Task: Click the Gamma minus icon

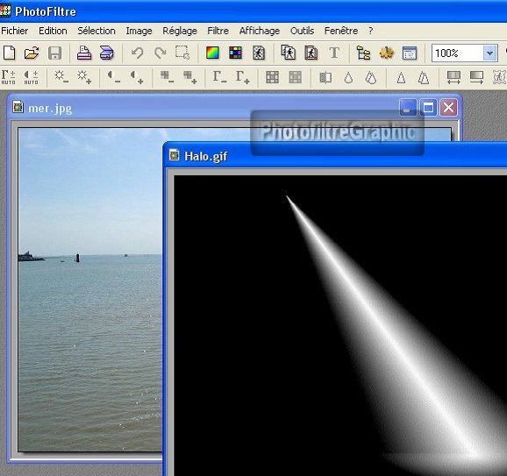Action: [x=219, y=77]
